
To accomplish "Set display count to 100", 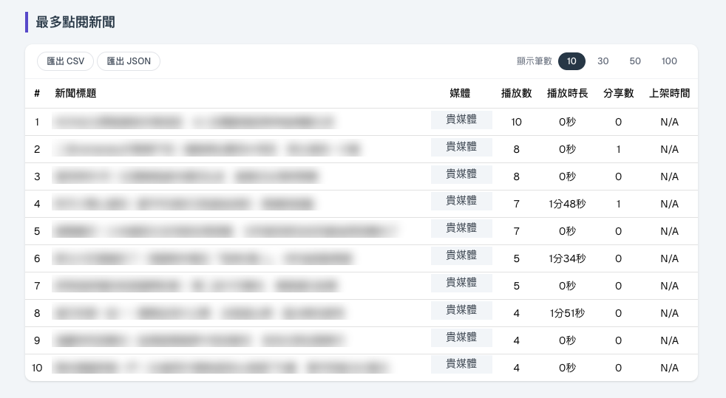I will point(669,61).
